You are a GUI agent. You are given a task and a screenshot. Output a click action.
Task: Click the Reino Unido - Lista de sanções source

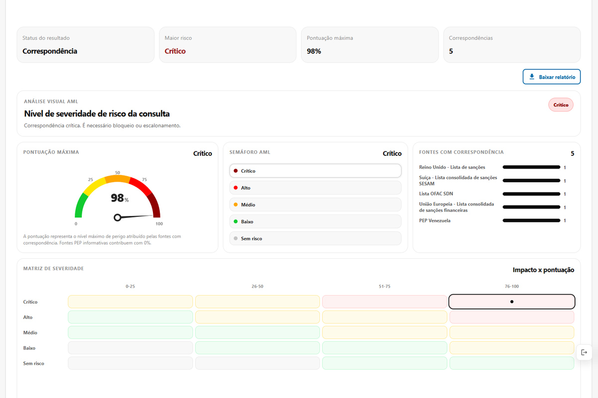452,167
